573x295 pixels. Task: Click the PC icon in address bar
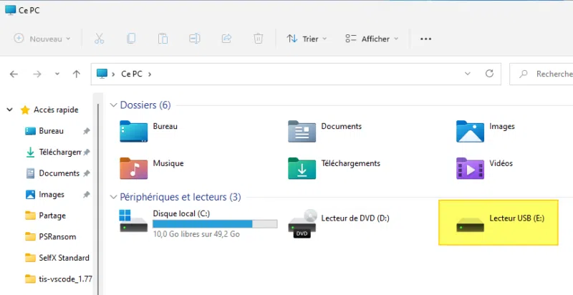point(102,73)
